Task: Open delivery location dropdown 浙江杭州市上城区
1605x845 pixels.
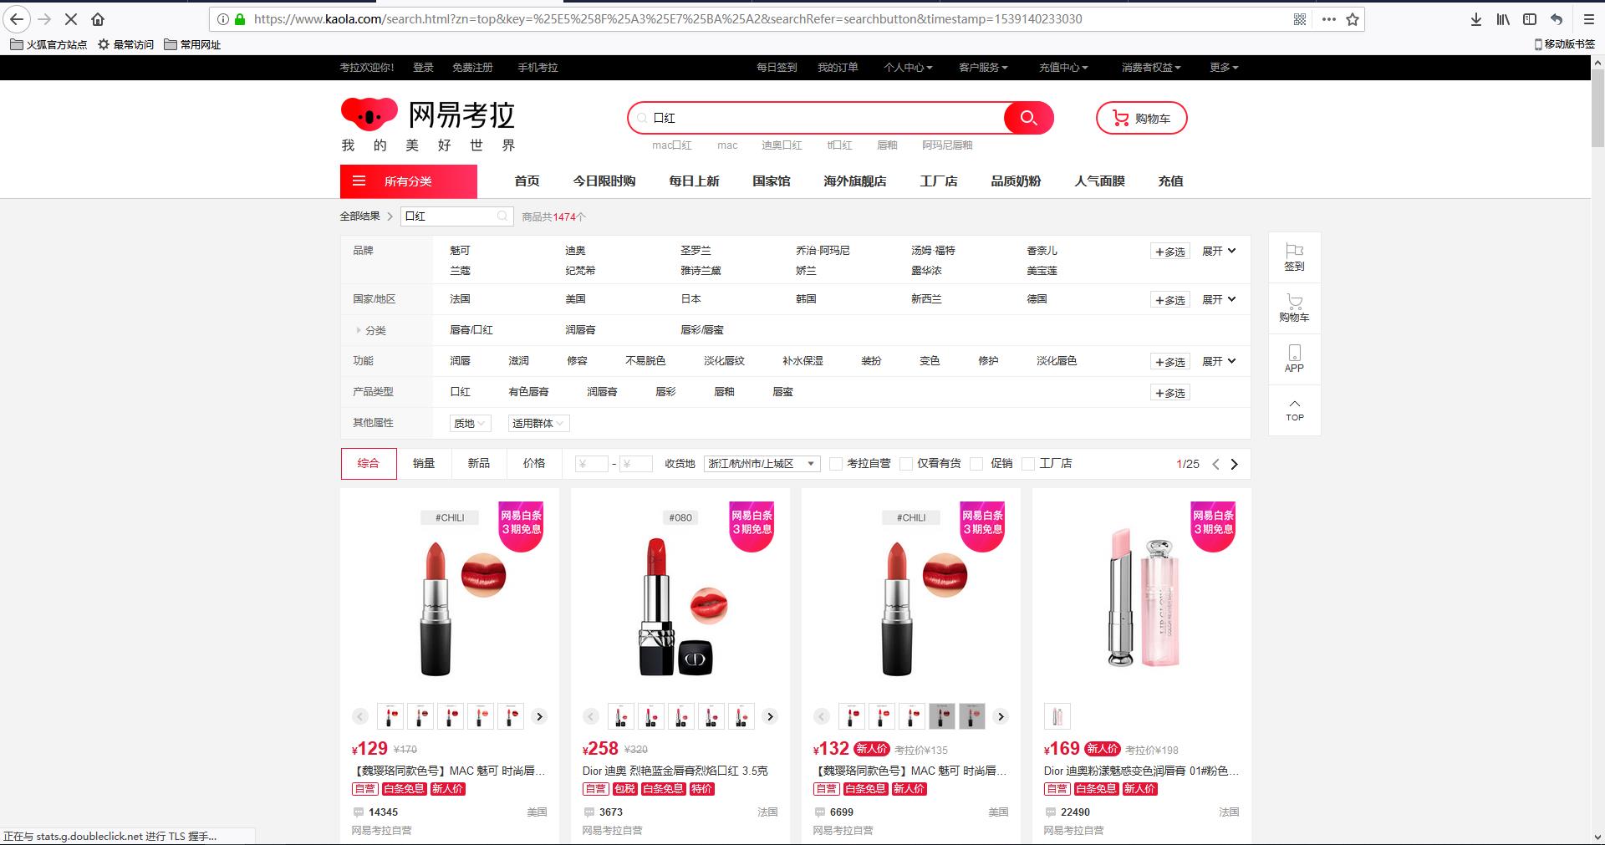Action: (762, 464)
